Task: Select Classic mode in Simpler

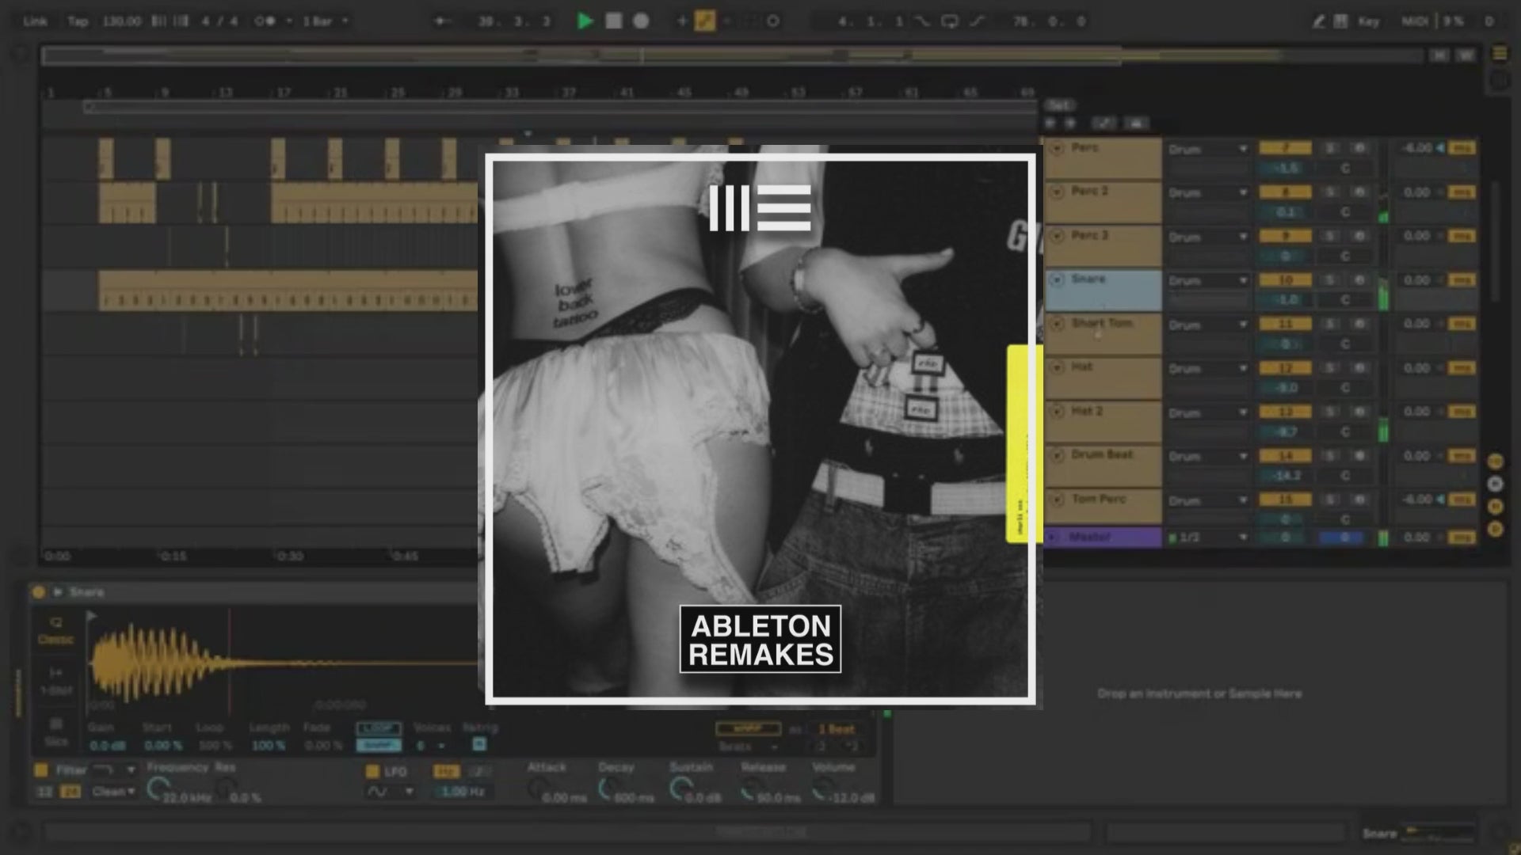Action: pyautogui.click(x=55, y=631)
